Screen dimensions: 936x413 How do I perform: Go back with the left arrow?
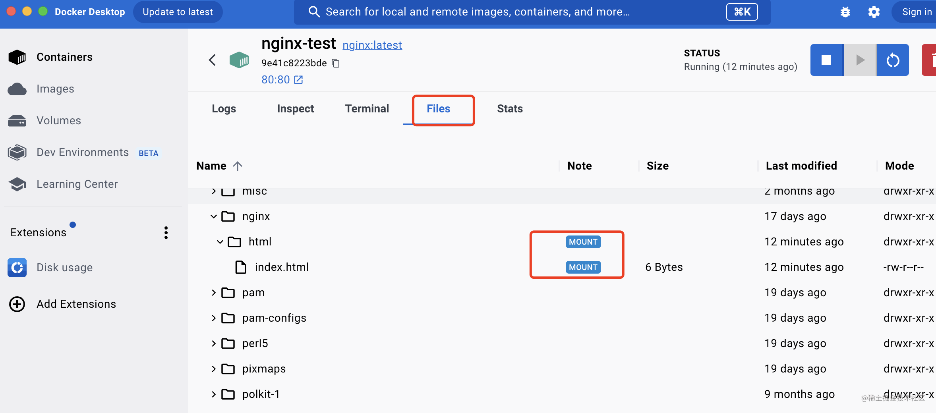pyautogui.click(x=212, y=60)
